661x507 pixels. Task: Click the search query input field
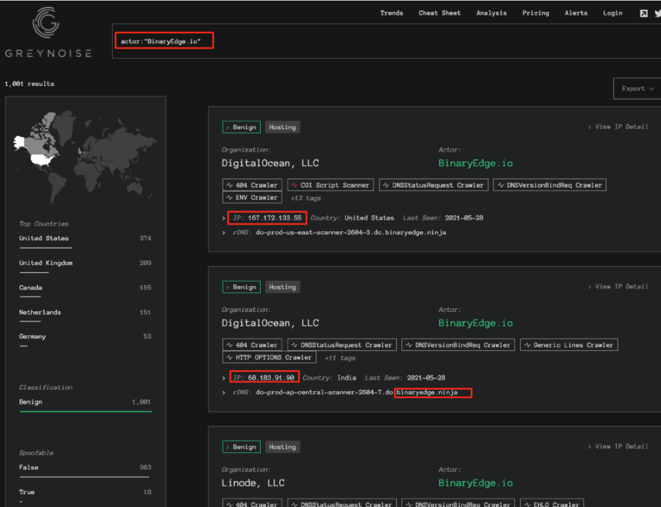(x=386, y=41)
